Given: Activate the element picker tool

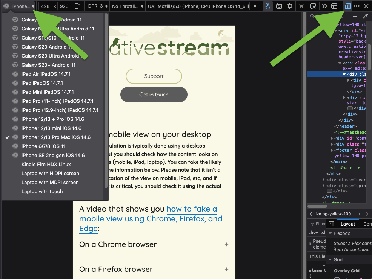Looking at the screenshot, I should point(313,6).
